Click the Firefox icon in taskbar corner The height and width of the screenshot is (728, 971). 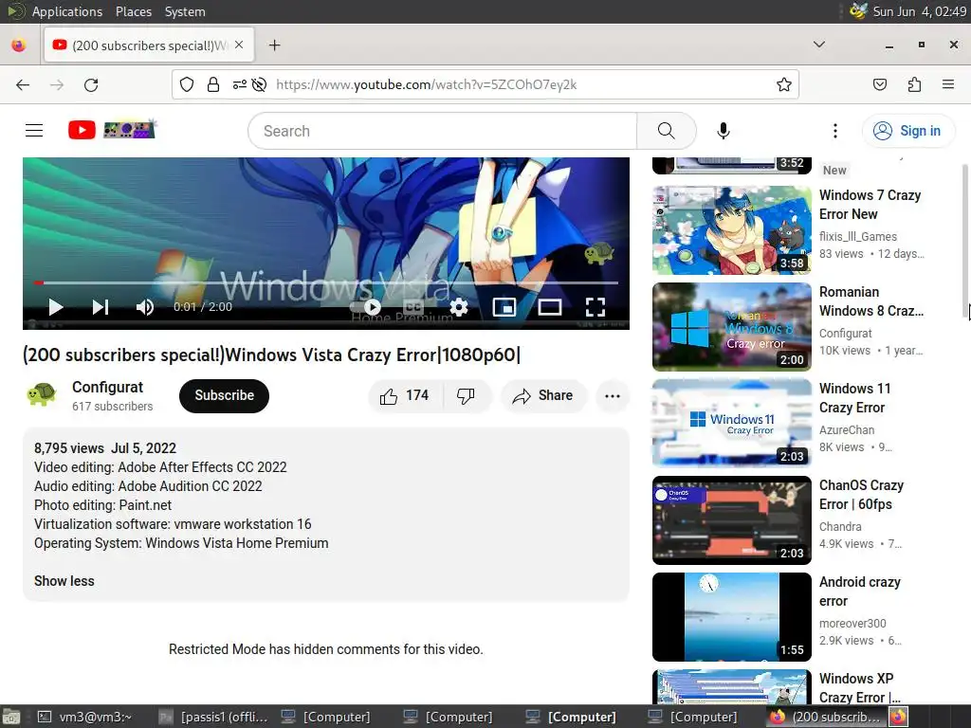click(899, 717)
